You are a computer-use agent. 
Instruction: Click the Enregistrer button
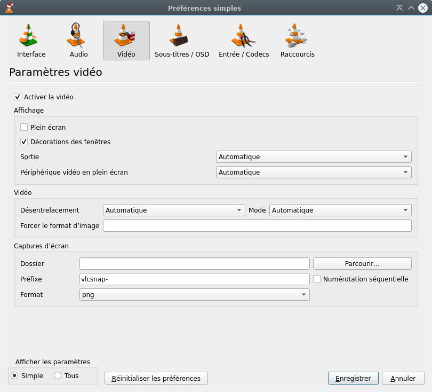pos(353,378)
